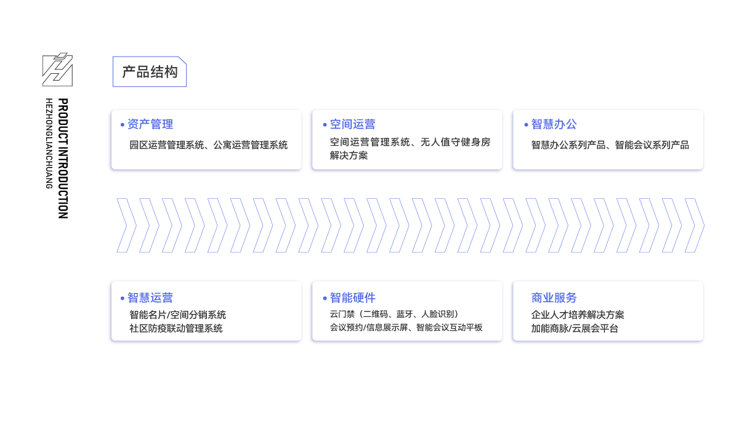
Task: Click the vertical HEZHONGLIANCHUANG text
Action: (49, 143)
